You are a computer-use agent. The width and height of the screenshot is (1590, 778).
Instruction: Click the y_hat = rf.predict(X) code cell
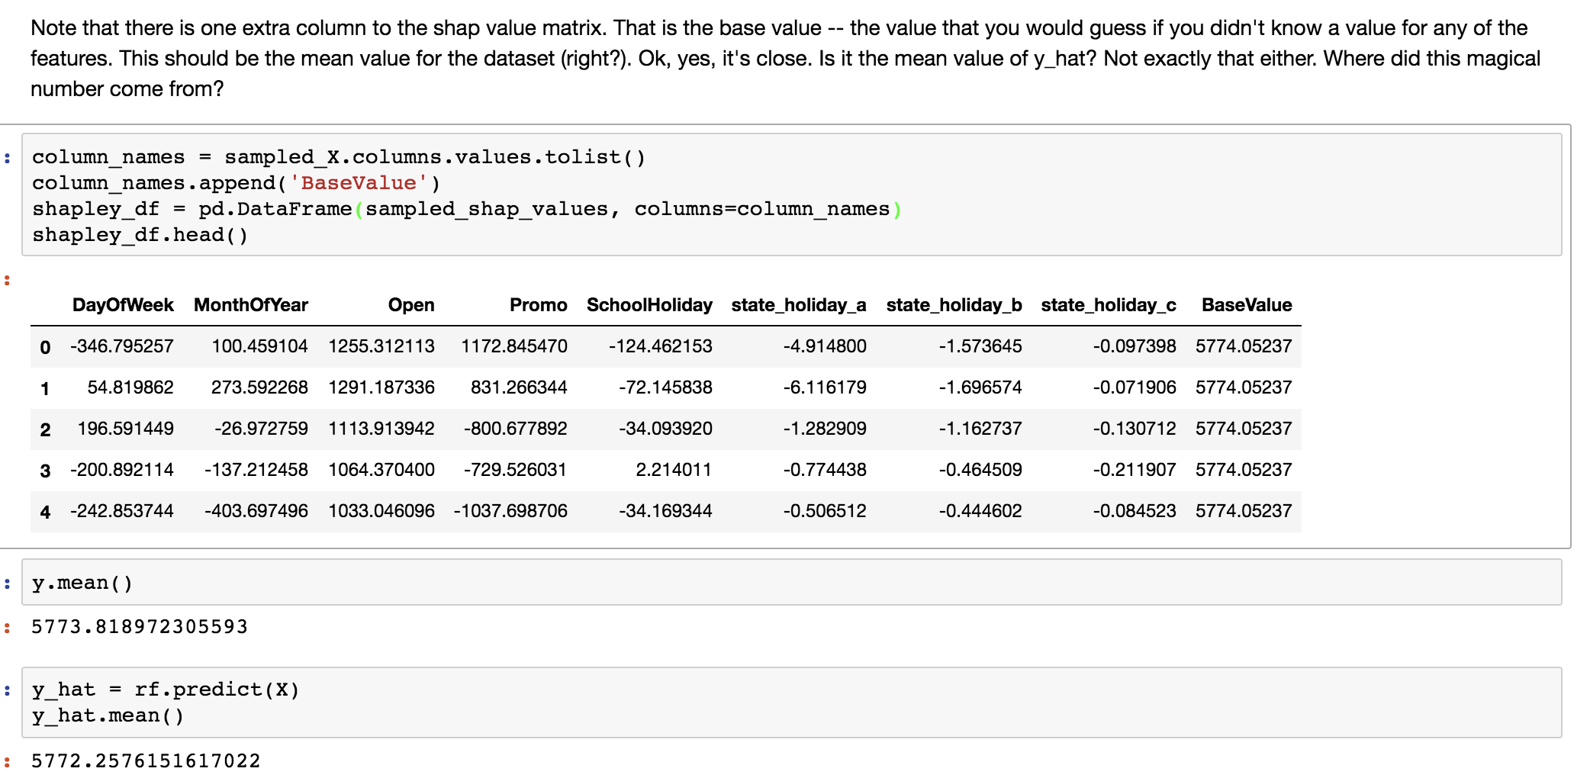[165, 689]
